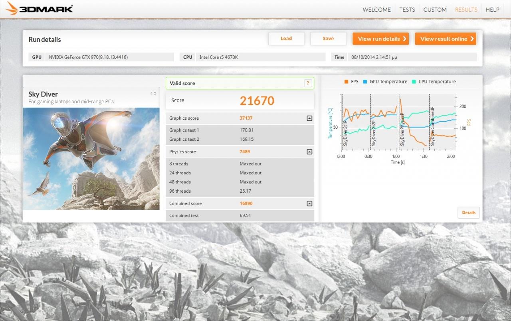Screen dimensions: 511x321
Task: Go to the CUSTOM tab
Action: click(435, 10)
